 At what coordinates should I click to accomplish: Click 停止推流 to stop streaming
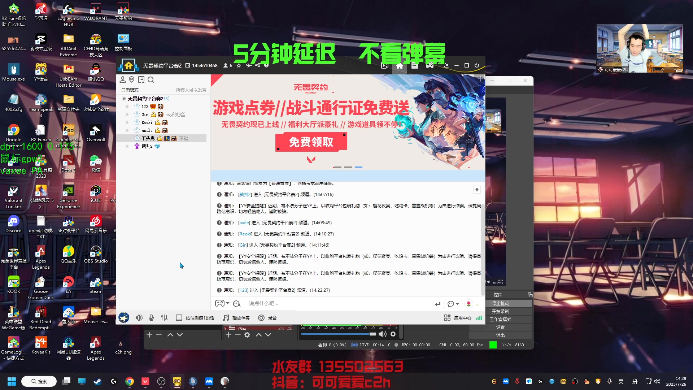click(x=500, y=303)
